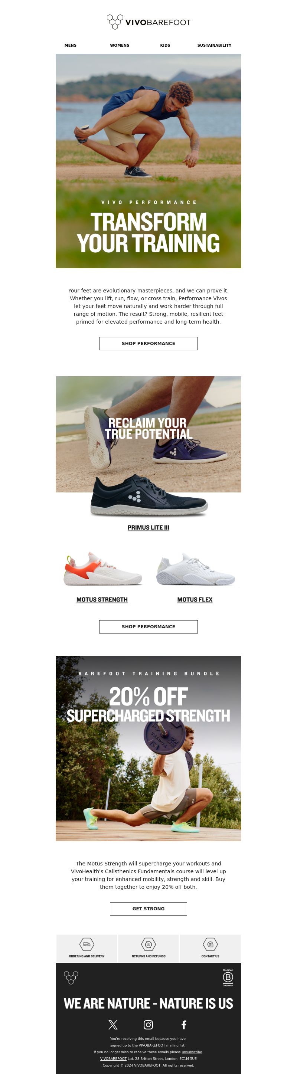Click the Certified B Corporation badge

[228, 978]
